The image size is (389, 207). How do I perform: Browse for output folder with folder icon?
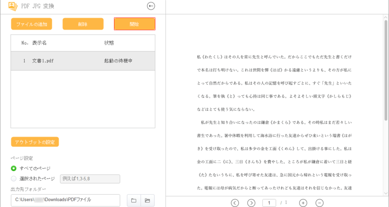pyautogui.click(x=134, y=200)
